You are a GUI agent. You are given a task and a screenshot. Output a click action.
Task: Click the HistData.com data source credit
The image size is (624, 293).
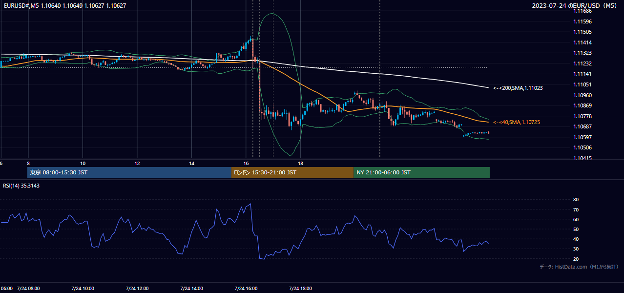pyautogui.click(x=579, y=267)
